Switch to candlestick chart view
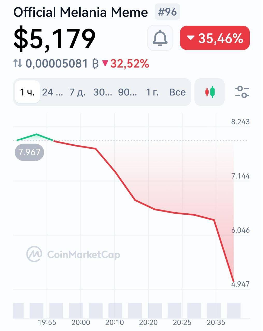The width and height of the screenshot is (263, 331). (210, 92)
